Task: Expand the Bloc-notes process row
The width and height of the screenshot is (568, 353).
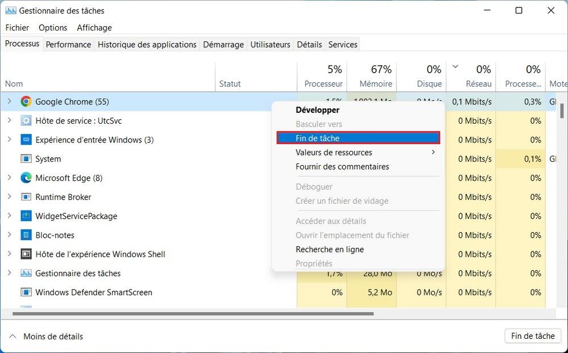Action: pyautogui.click(x=10, y=234)
